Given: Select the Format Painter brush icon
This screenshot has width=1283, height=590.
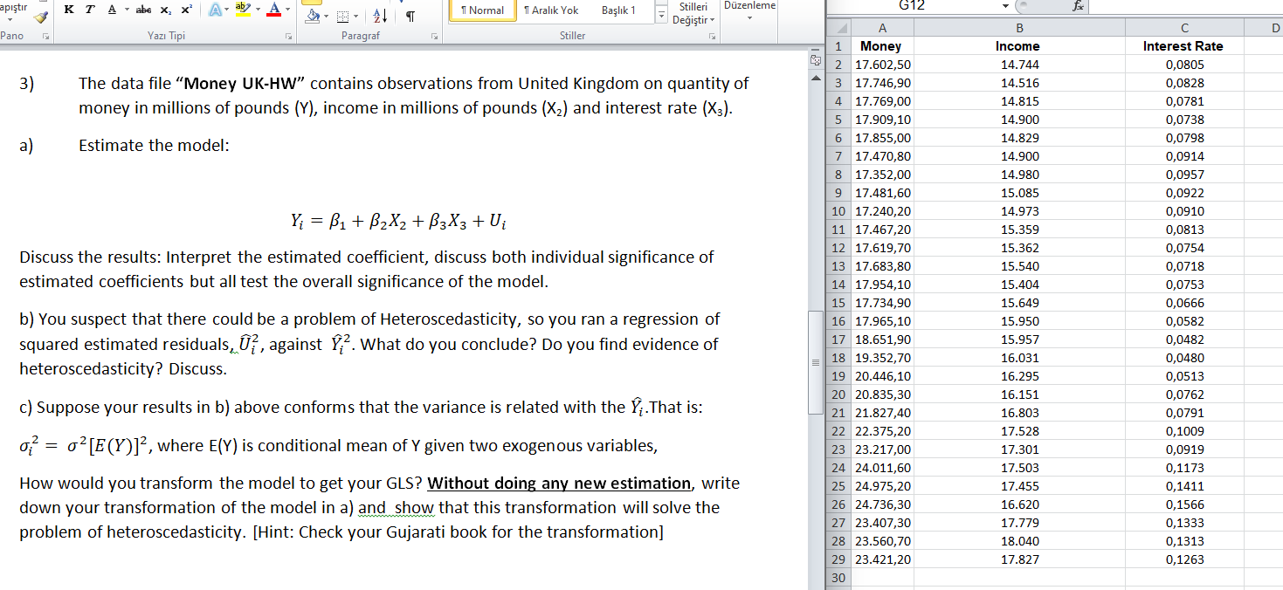Looking at the screenshot, I should click(42, 17).
